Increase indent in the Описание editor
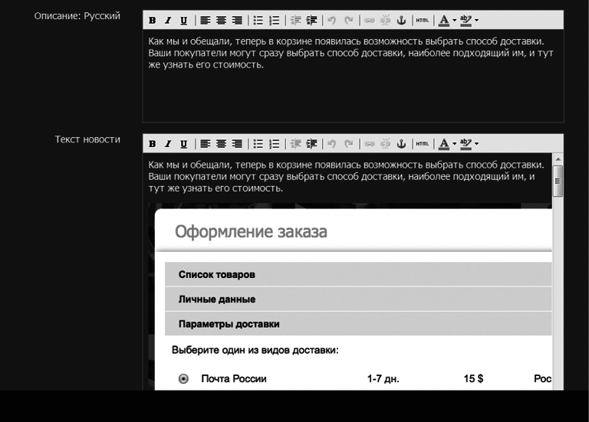Screen dimensions: 589x422 click(311, 20)
